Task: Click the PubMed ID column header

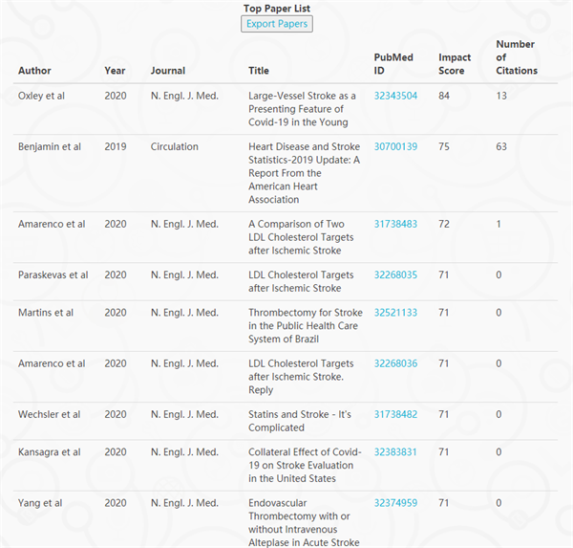Action: pos(393,64)
